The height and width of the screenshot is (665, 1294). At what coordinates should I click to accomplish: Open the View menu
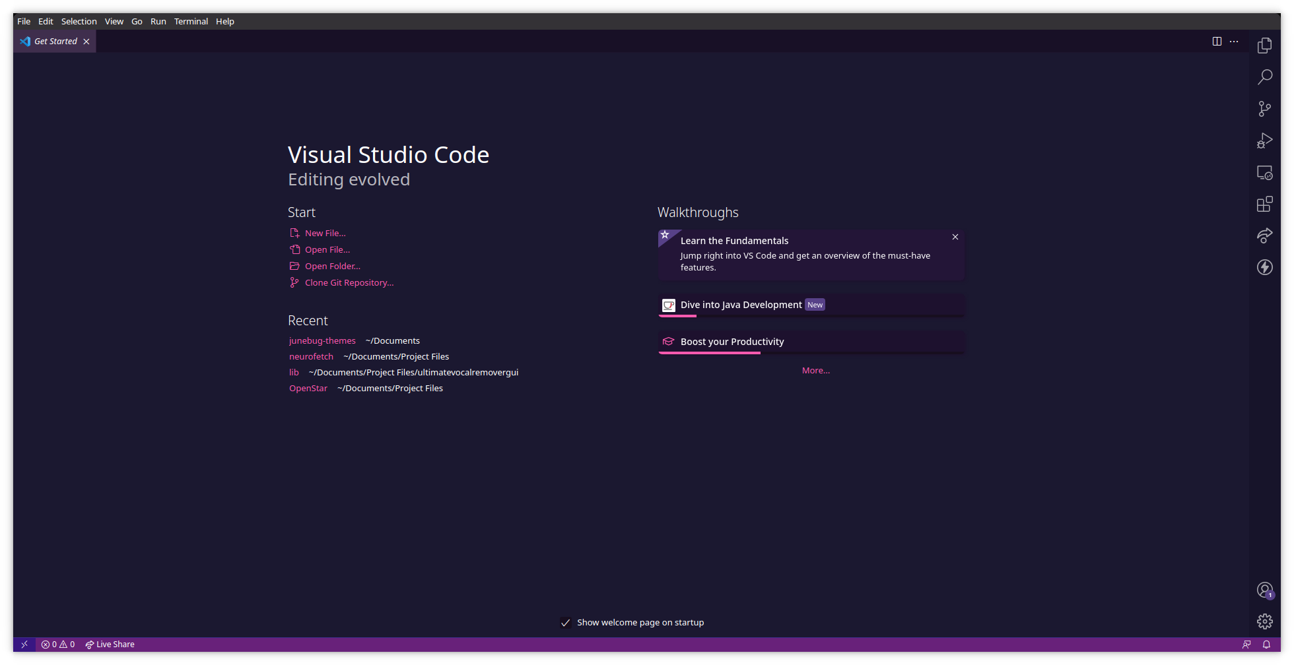(114, 21)
